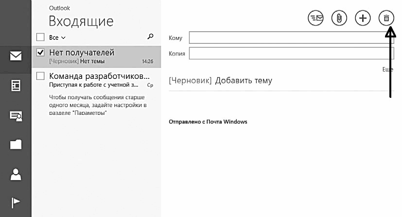Open the Нет получателей draft message
402x217 pixels.
coord(96,57)
